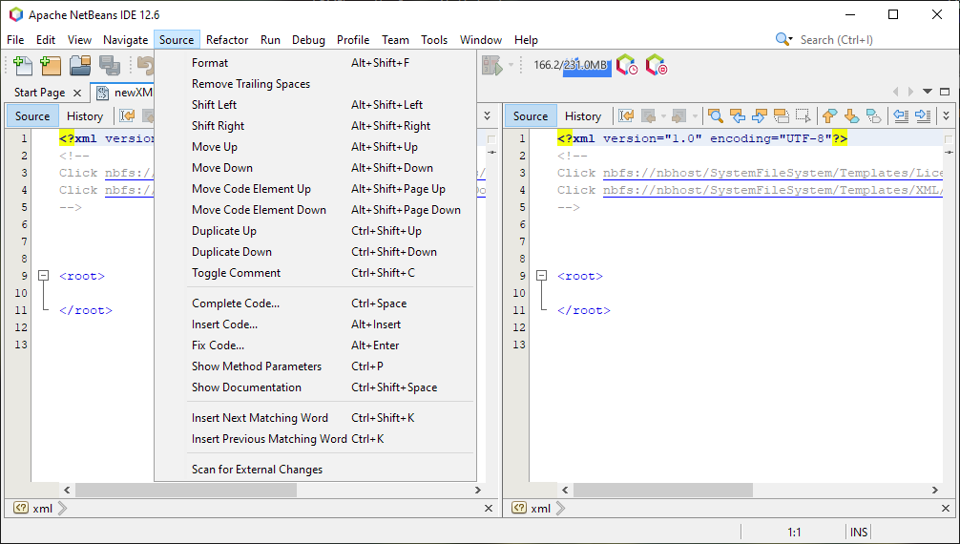
Task: Click the Find Next Occurrence icon
Action: (760, 115)
